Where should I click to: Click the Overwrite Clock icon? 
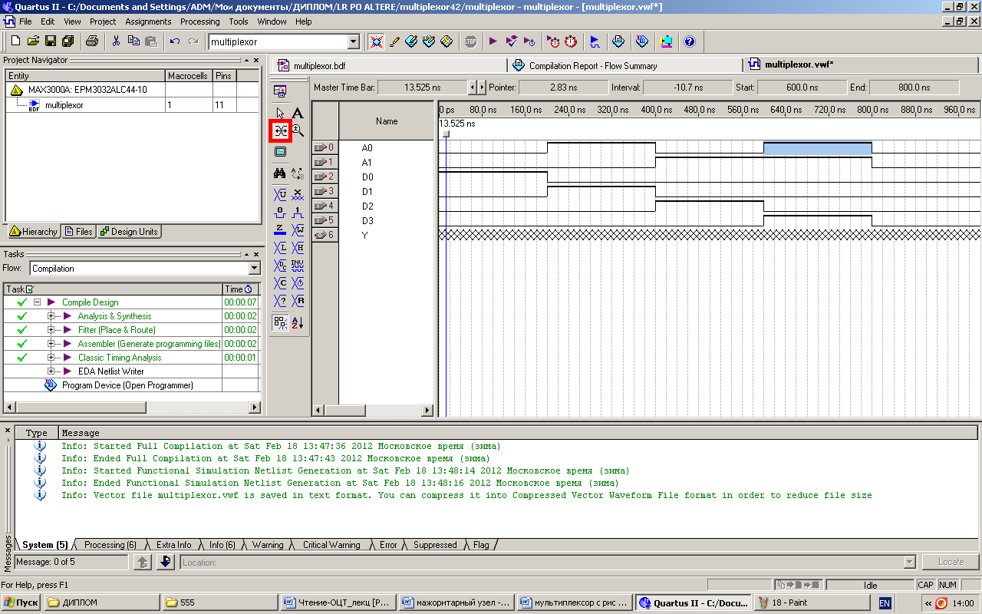(x=298, y=283)
